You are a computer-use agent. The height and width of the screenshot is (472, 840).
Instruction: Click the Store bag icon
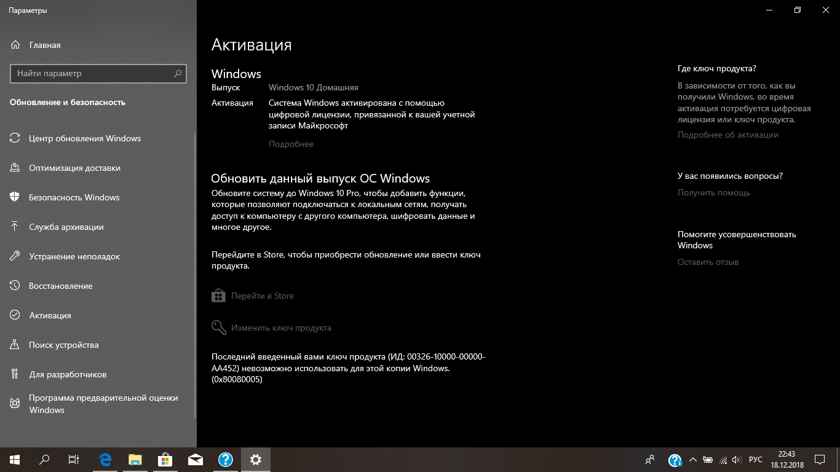pos(218,296)
